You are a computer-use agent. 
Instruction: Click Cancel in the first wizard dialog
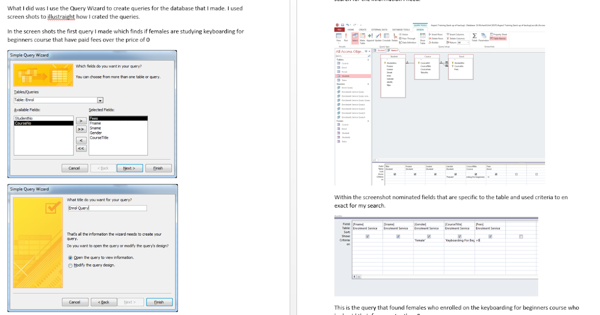74,168
